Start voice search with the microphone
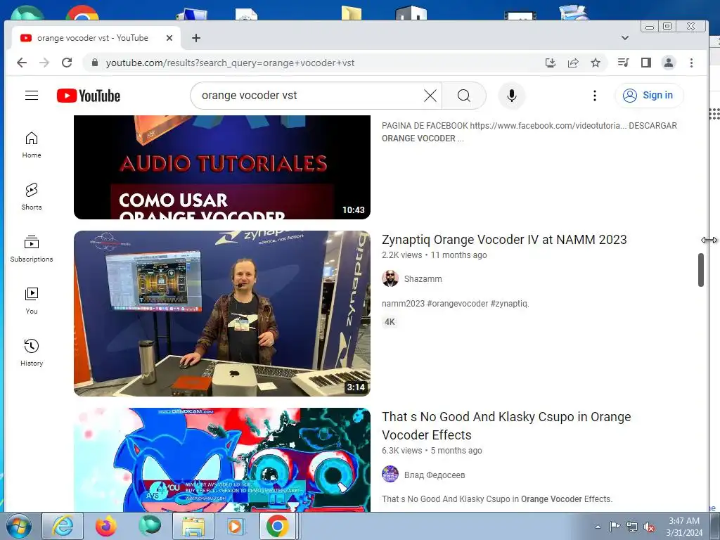 click(512, 96)
